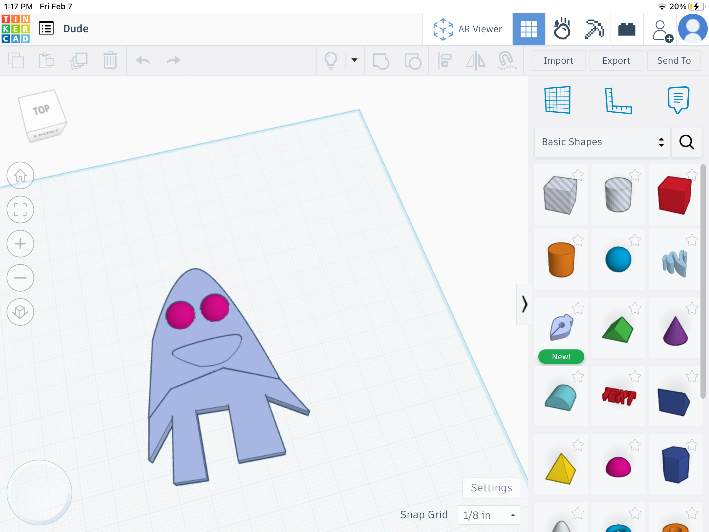Open the Tinkercad logo home

coord(16,29)
